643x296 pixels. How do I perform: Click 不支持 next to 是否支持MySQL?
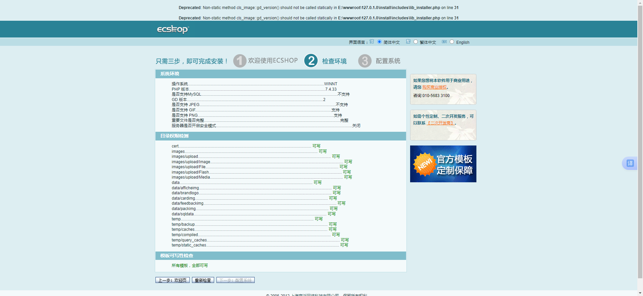pyautogui.click(x=343, y=94)
